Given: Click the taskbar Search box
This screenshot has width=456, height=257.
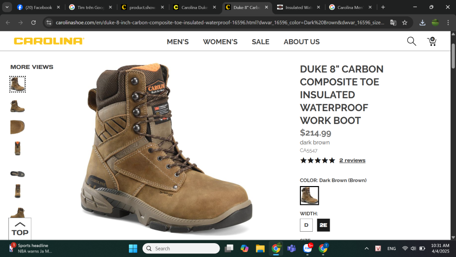Looking at the screenshot, I should coord(181,249).
